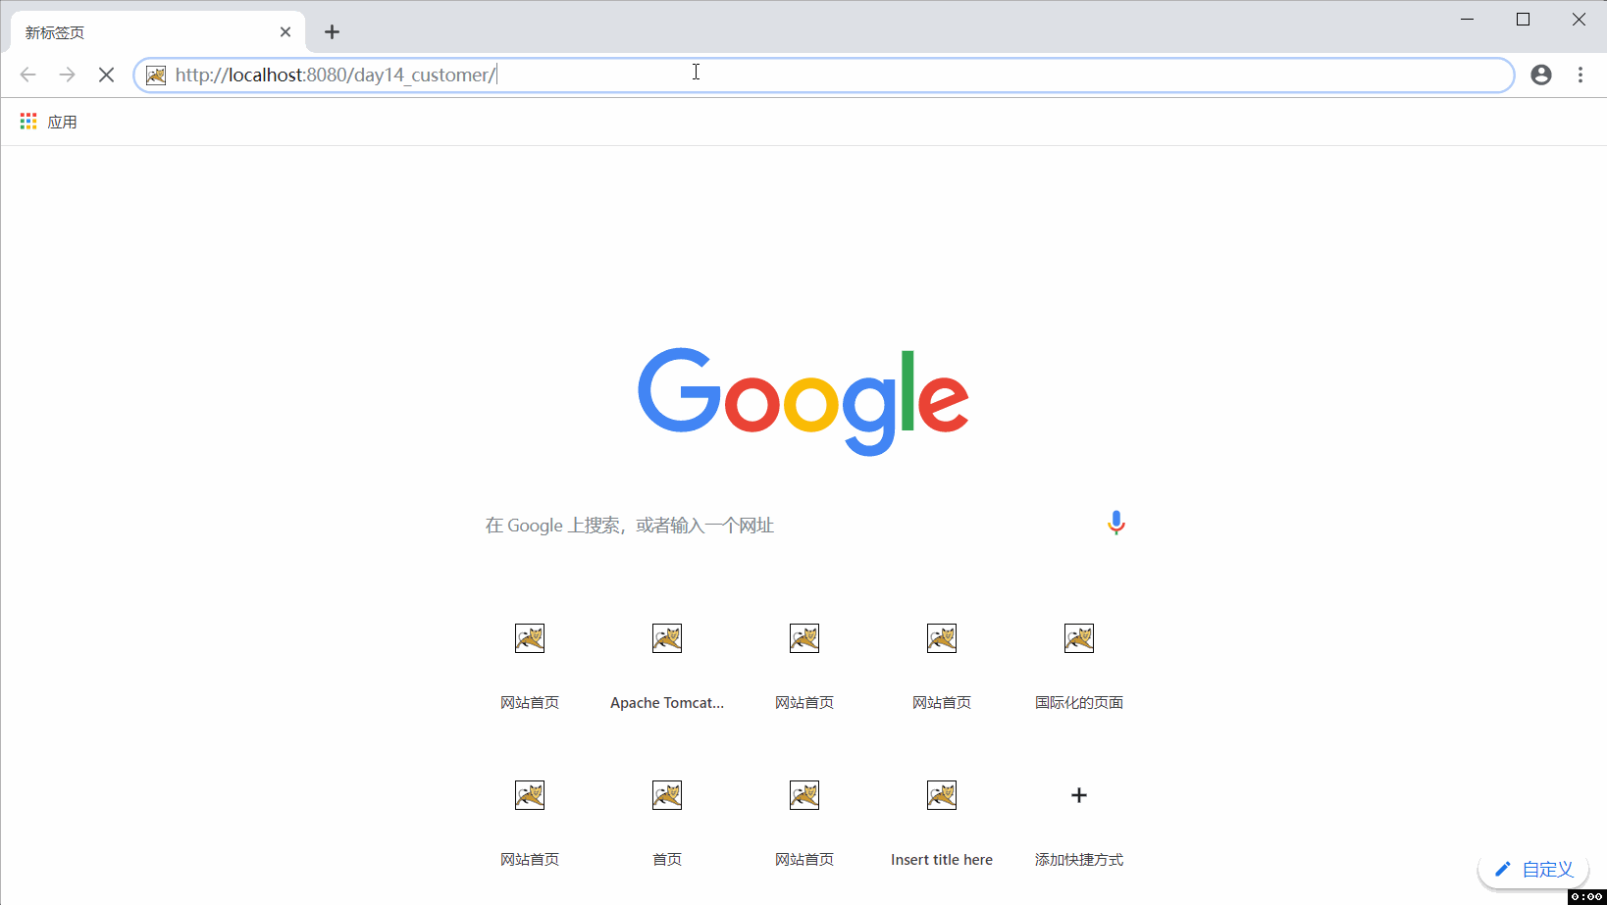Close the 新标签页 tab
Image resolution: width=1607 pixels, height=905 pixels.
tap(285, 32)
